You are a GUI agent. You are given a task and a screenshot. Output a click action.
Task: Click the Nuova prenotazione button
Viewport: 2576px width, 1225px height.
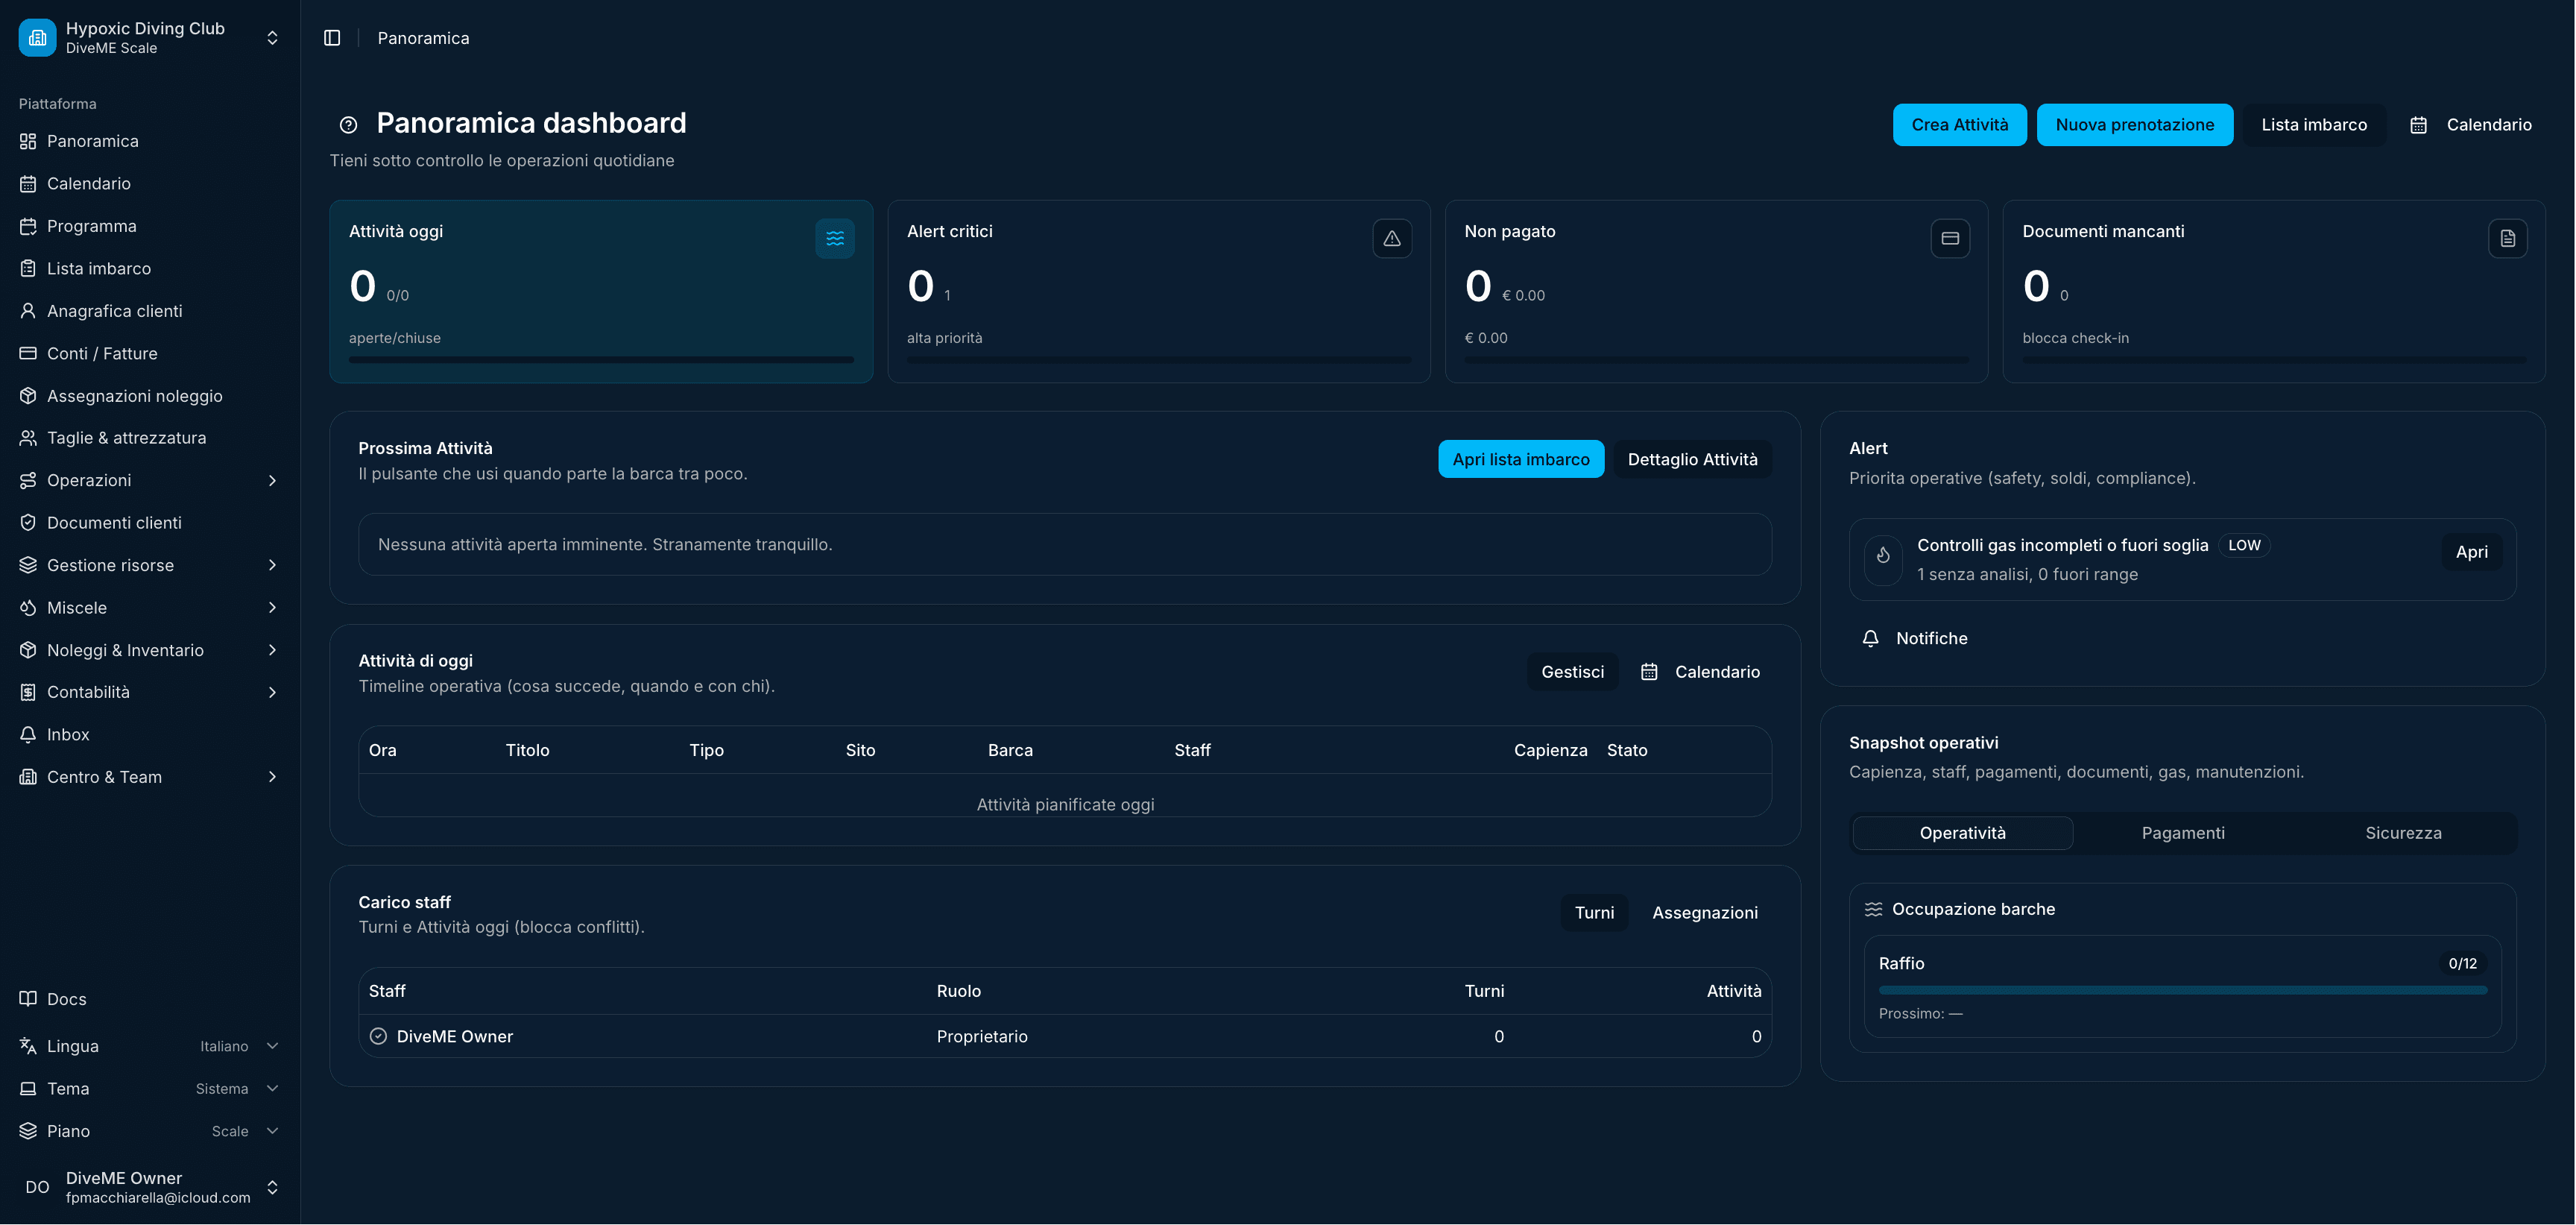coord(2134,125)
